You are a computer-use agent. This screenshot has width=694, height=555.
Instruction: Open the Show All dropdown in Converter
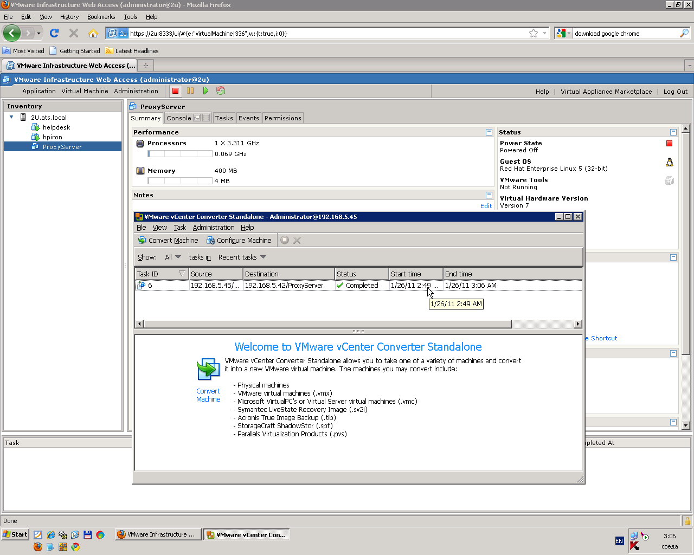(x=173, y=257)
